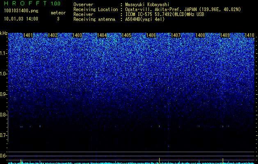The width and height of the screenshot is (258, 164).
Task: Click the 1407 time marker
Action: [176, 35]
